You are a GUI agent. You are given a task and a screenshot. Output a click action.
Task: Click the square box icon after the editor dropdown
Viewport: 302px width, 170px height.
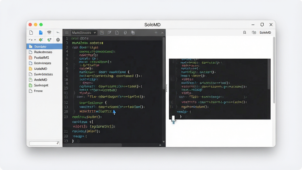102,32
